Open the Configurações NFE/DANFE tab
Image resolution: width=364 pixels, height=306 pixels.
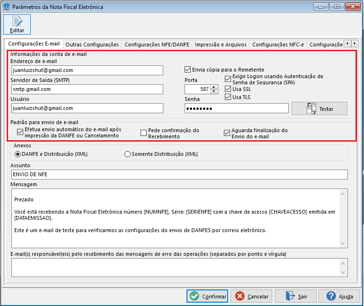157,45
